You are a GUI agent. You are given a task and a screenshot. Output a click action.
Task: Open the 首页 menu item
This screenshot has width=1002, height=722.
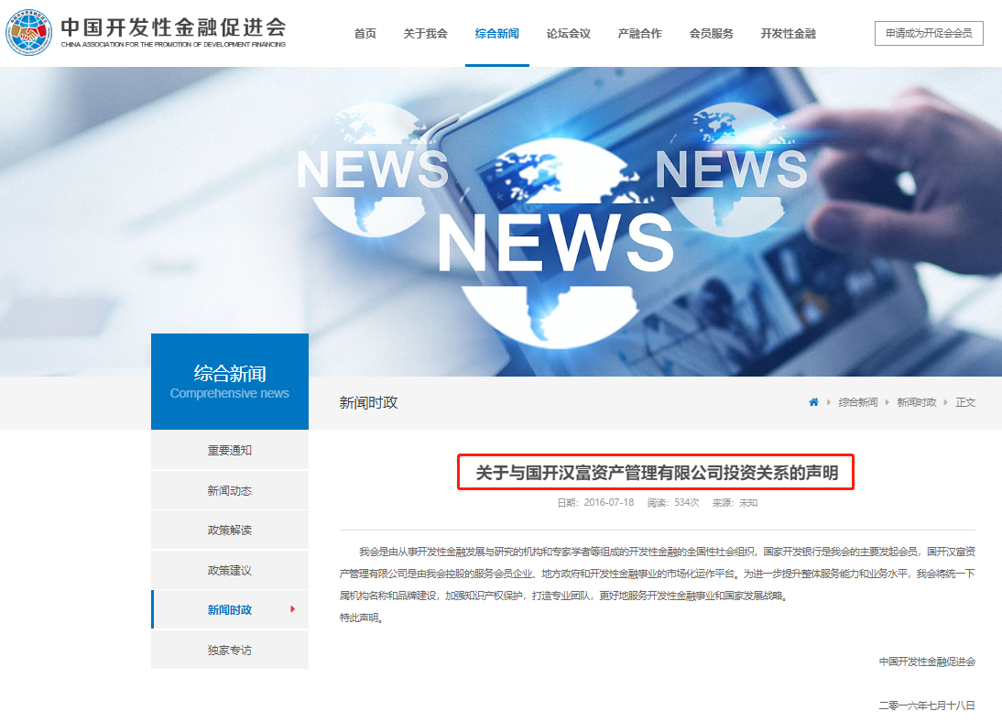pos(365,32)
